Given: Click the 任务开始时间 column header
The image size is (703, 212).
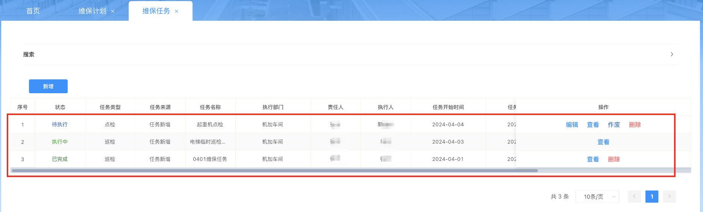Looking at the screenshot, I should (448, 107).
